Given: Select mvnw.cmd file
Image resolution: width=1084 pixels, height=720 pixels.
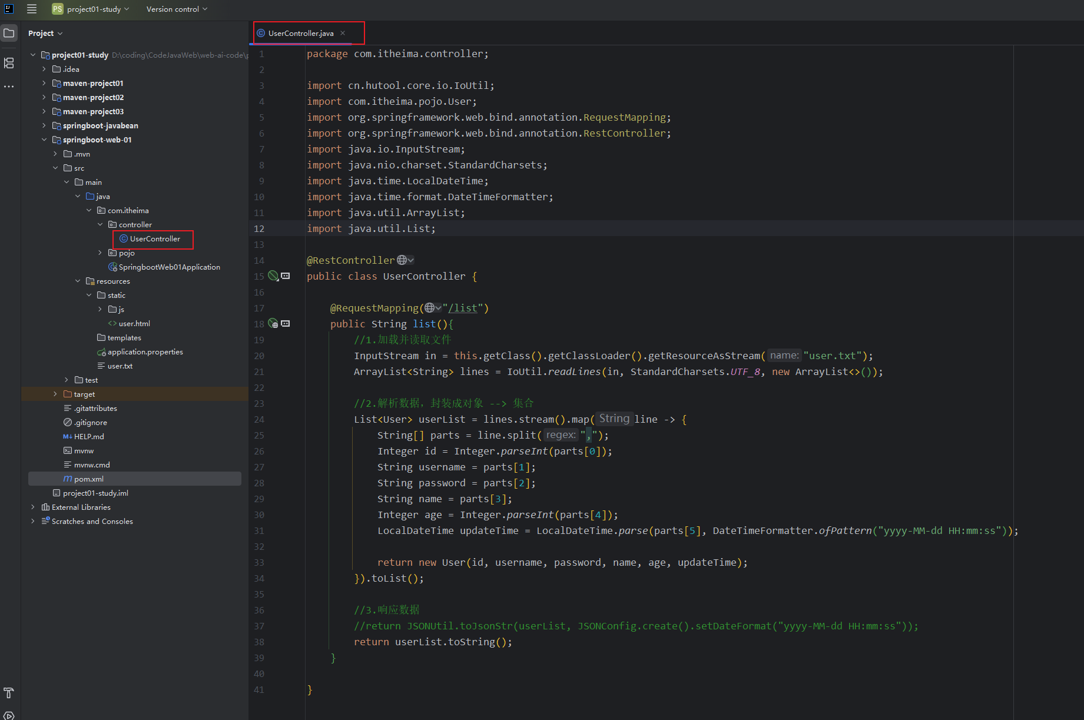Looking at the screenshot, I should (x=87, y=464).
